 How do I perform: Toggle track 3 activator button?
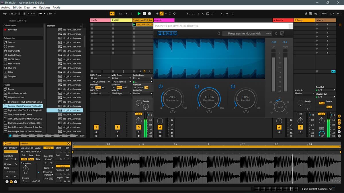[x=139, y=127]
